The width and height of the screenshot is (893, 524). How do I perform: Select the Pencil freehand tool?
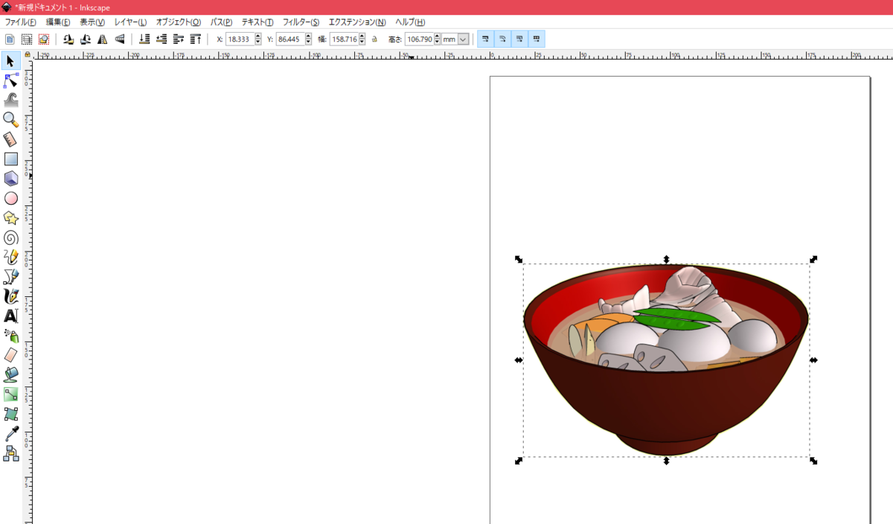coord(10,258)
